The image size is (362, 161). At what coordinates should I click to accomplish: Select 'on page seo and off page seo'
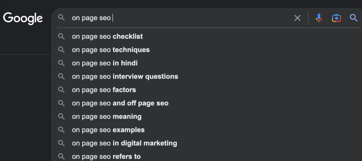pos(120,103)
